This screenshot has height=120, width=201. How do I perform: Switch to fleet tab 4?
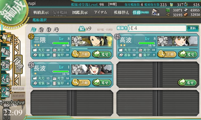click(x=56, y=30)
